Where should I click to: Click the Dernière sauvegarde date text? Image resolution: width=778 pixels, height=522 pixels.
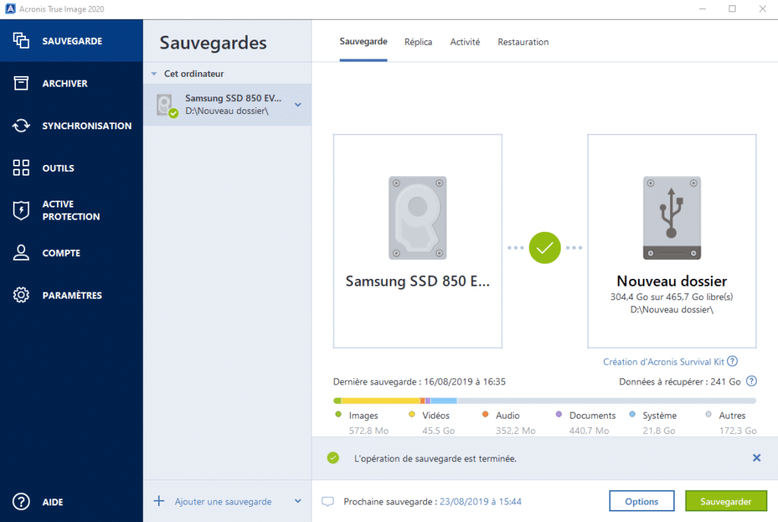click(x=419, y=381)
